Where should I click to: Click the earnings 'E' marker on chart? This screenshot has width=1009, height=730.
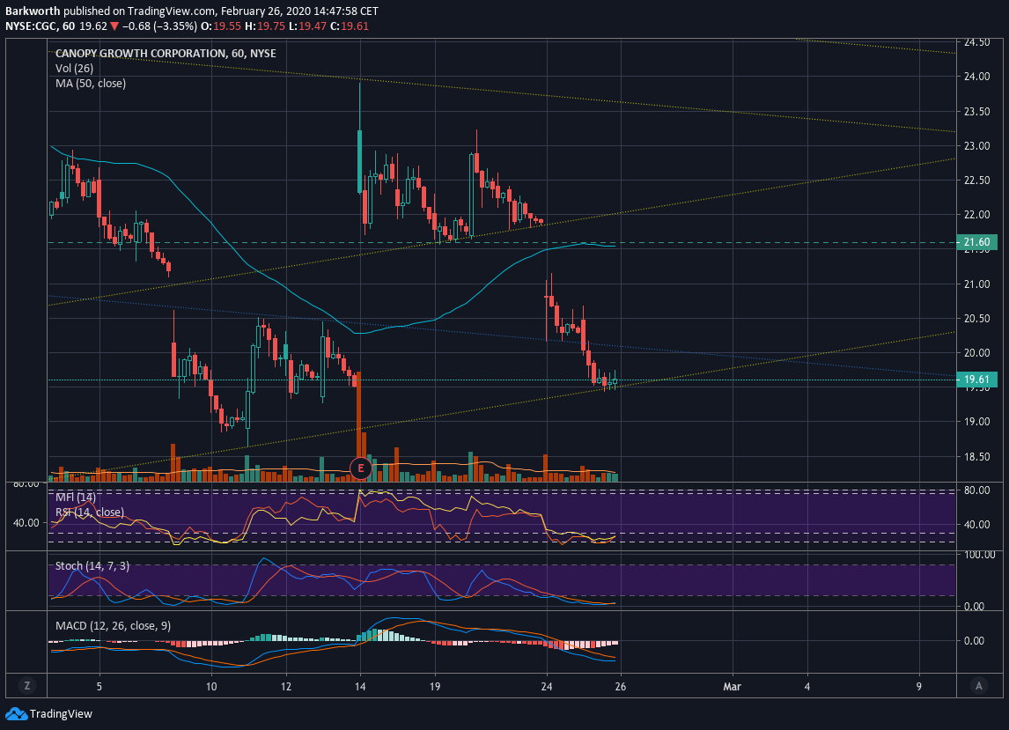tap(360, 468)
